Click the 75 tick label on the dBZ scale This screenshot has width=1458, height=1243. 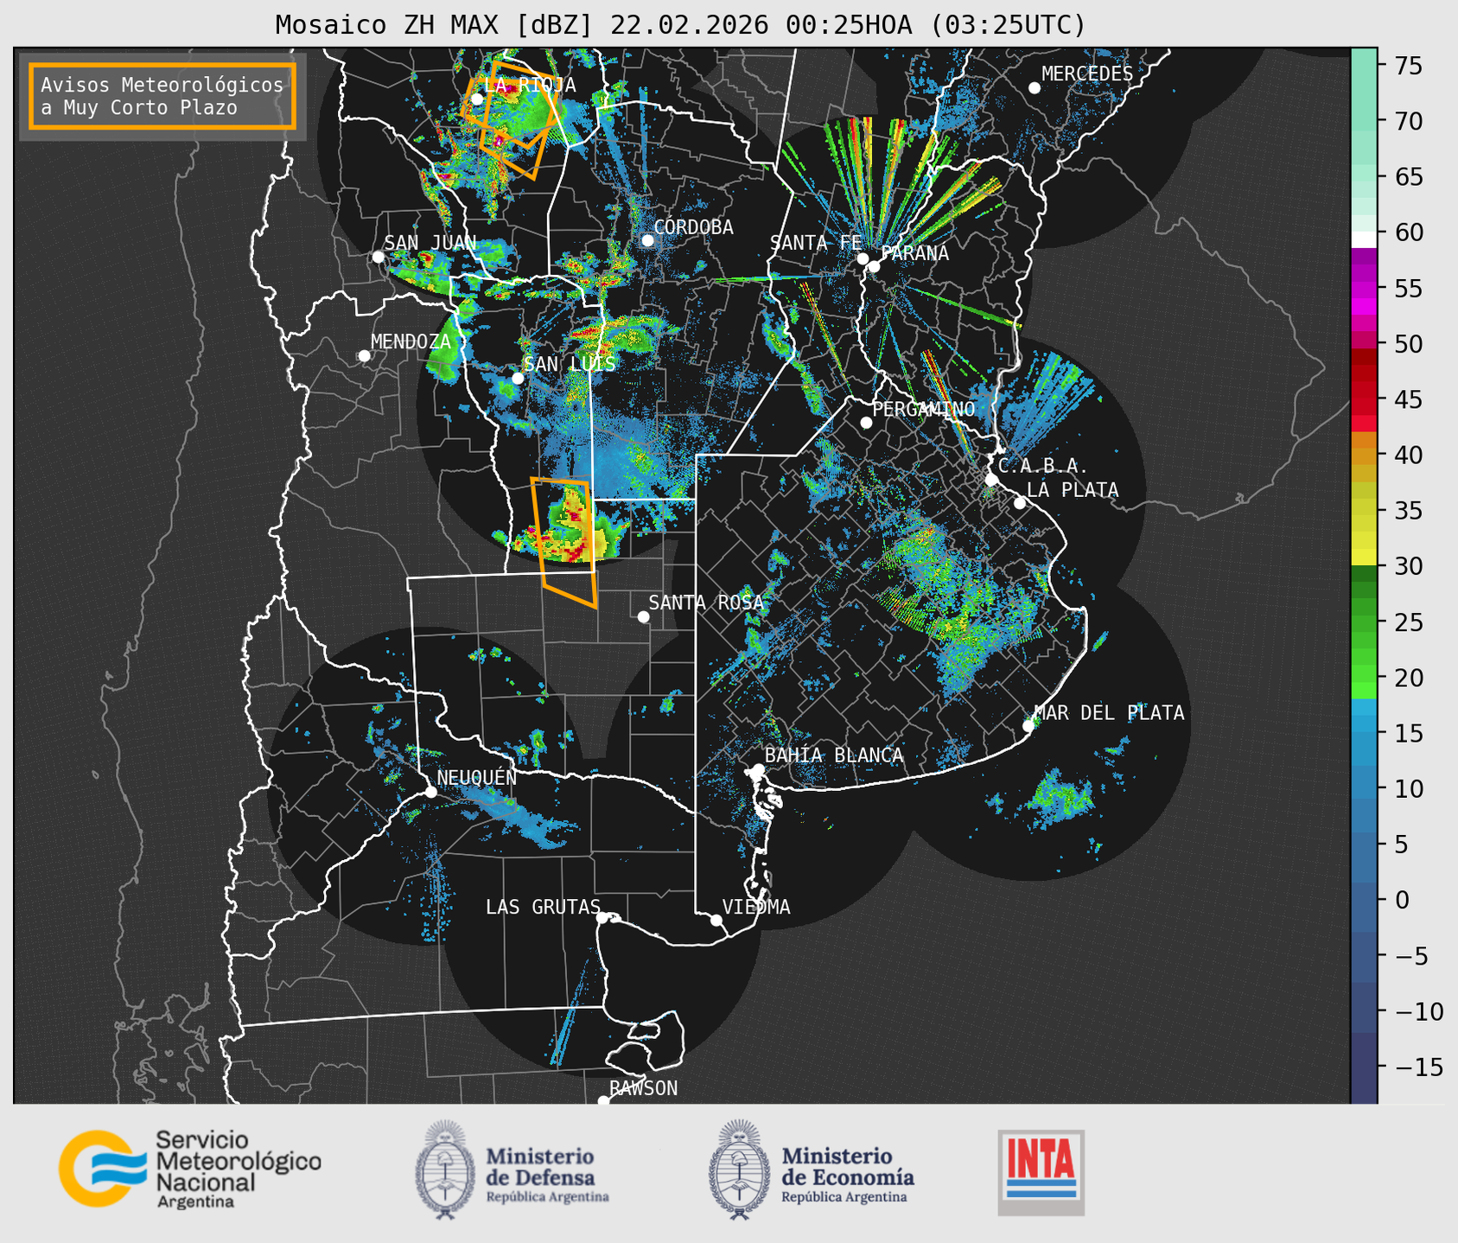pyautogui.click(x=1408, y=66)
